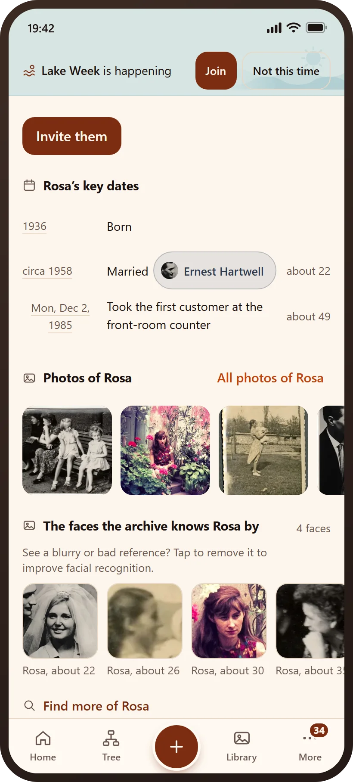The width and height of the screenshot is (353, 782).
Task: Click the 'Rosa, about 30' caption
Action: click(x=228, y=671)
